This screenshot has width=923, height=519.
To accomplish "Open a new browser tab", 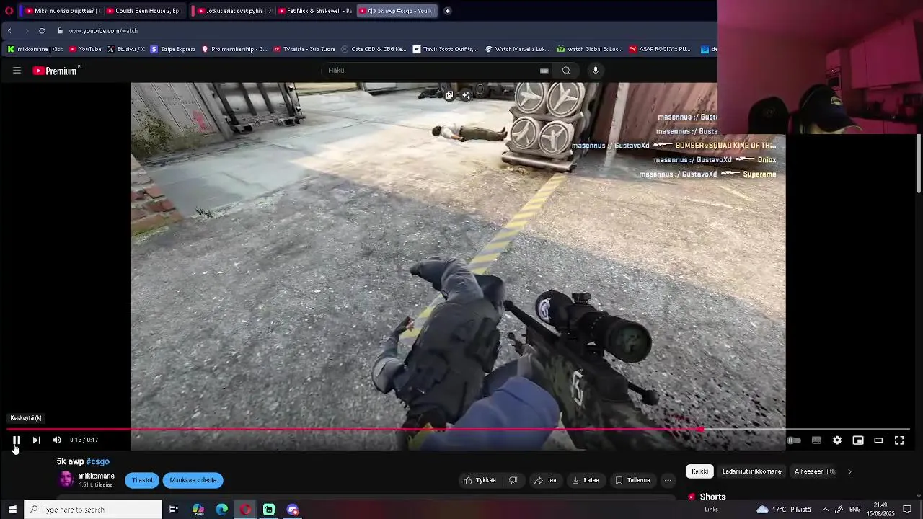I will (x=447, y=11).
